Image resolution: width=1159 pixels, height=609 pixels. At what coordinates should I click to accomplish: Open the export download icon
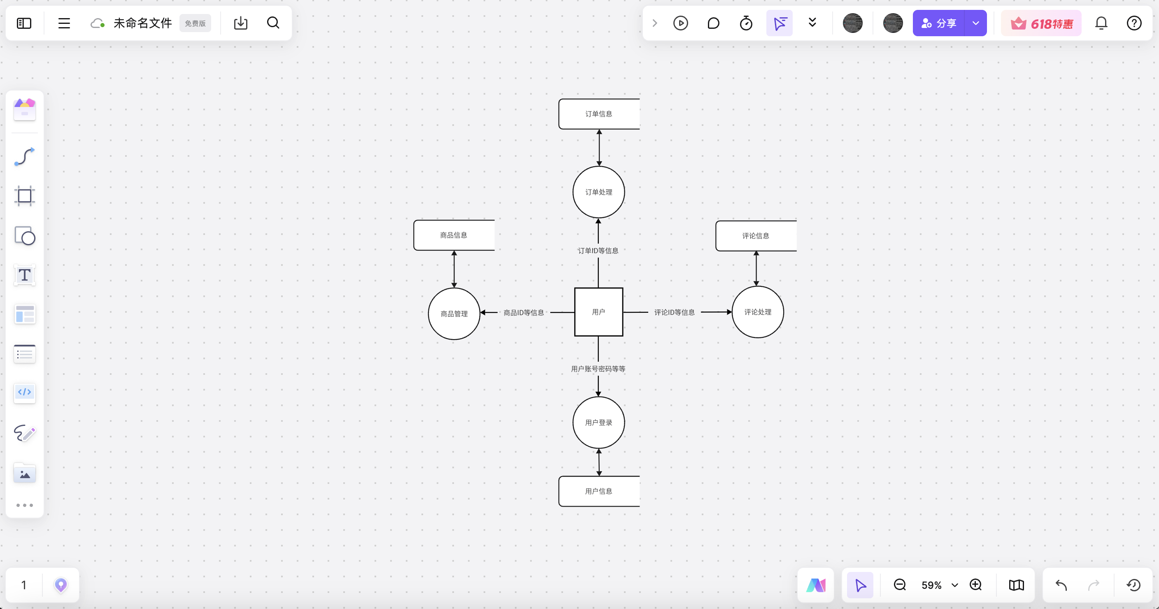(x=241, y=23)
